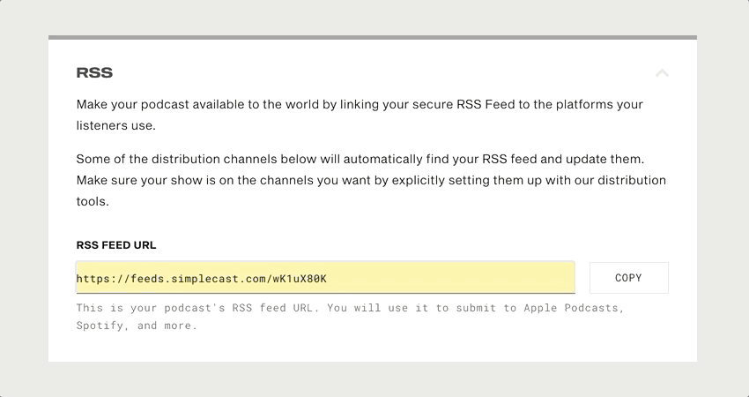Copy the RSS feed URL
This screenshot has height=397, width=749.
click(628, 278)
